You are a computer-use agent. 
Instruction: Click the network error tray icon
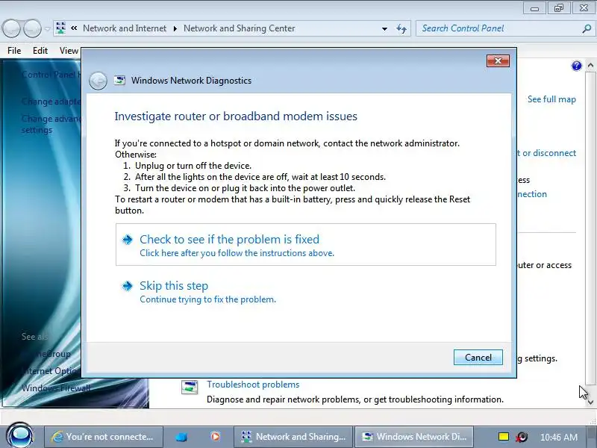(522, 437)
